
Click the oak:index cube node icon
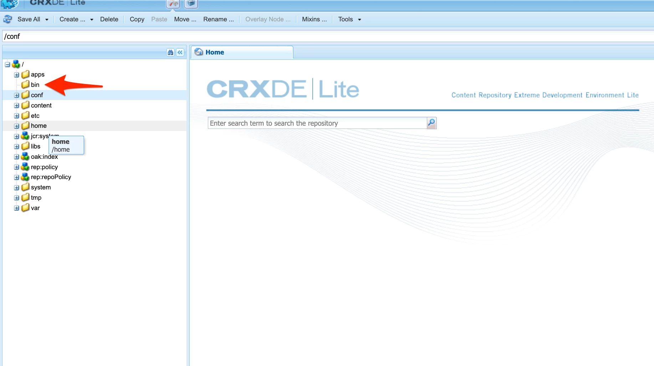pos(25,157)
